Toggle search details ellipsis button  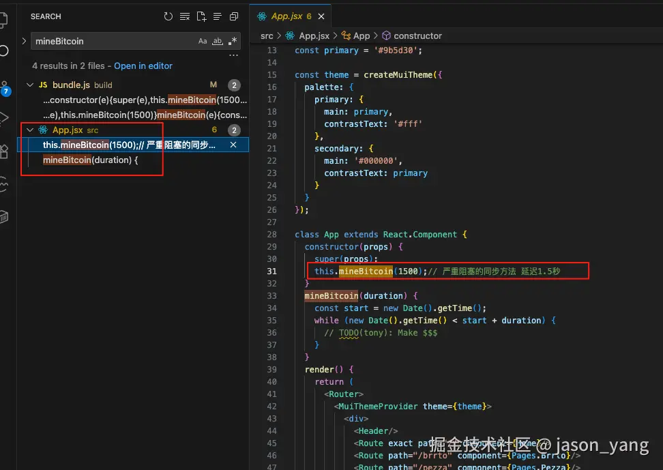[x=233, y=56]
